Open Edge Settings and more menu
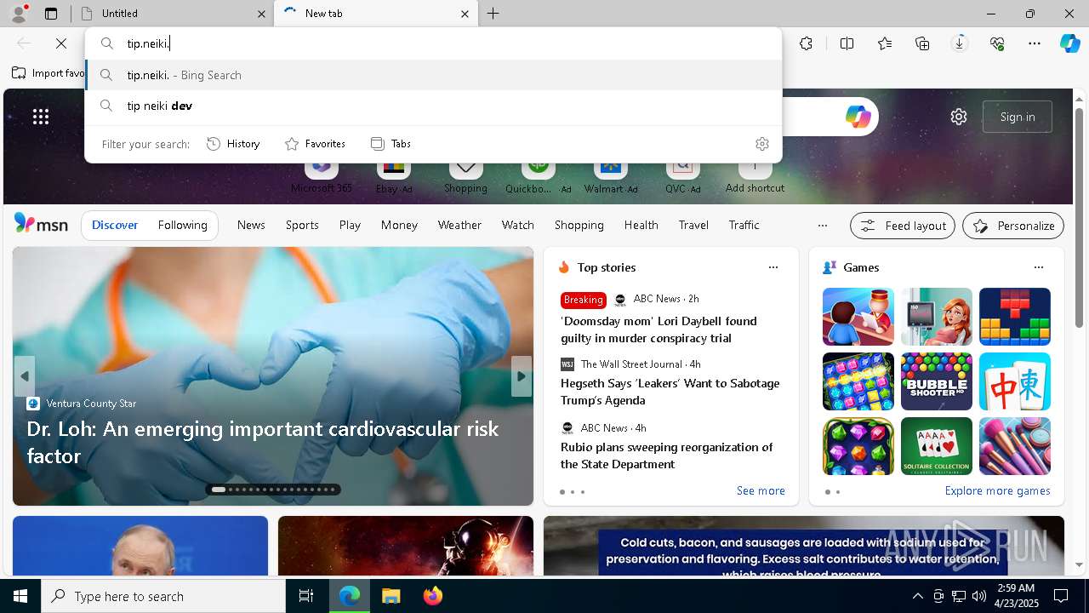This screenshot has height=613, width=1089. tap(1035, 43)
